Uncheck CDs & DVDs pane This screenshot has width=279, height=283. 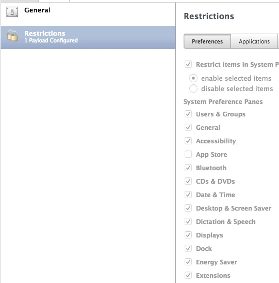click(188, 181)
